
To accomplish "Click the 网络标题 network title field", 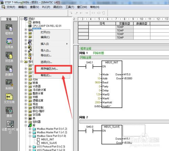I will point(98,53).
